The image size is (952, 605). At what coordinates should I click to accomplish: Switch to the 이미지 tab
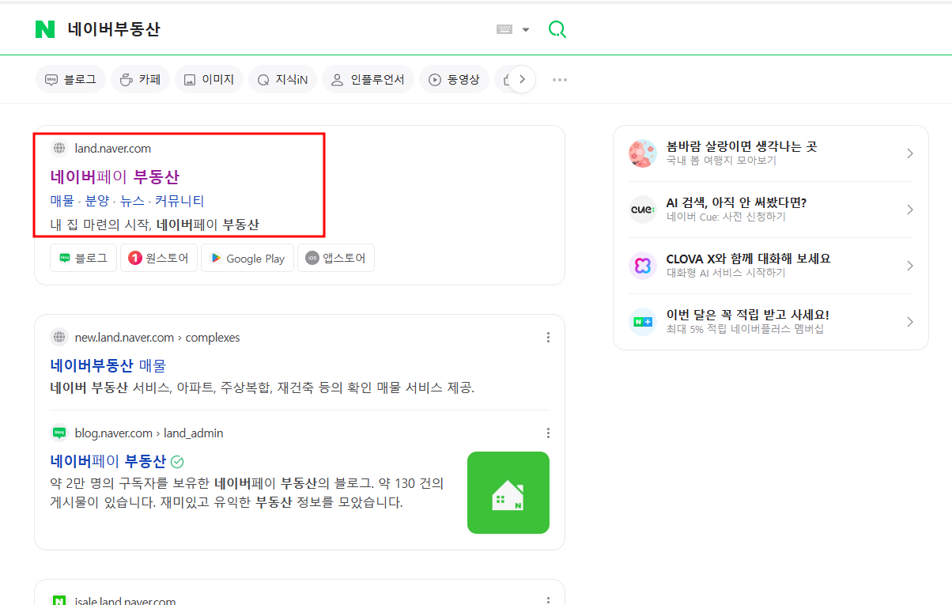coord(209,79)
